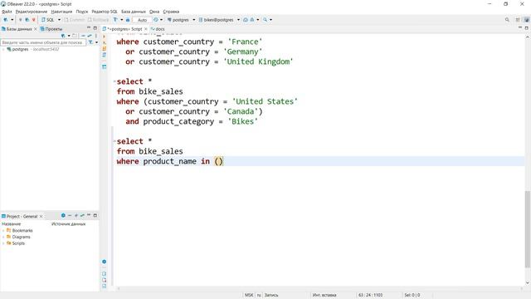The image size is (531, 299).
Task: Open the 'bikes@postgres' schema selector
Action: [x=219, y=20]
